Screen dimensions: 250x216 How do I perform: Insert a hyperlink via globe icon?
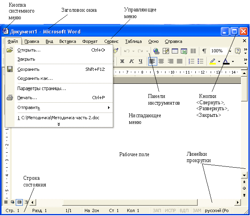coord(156,51)
